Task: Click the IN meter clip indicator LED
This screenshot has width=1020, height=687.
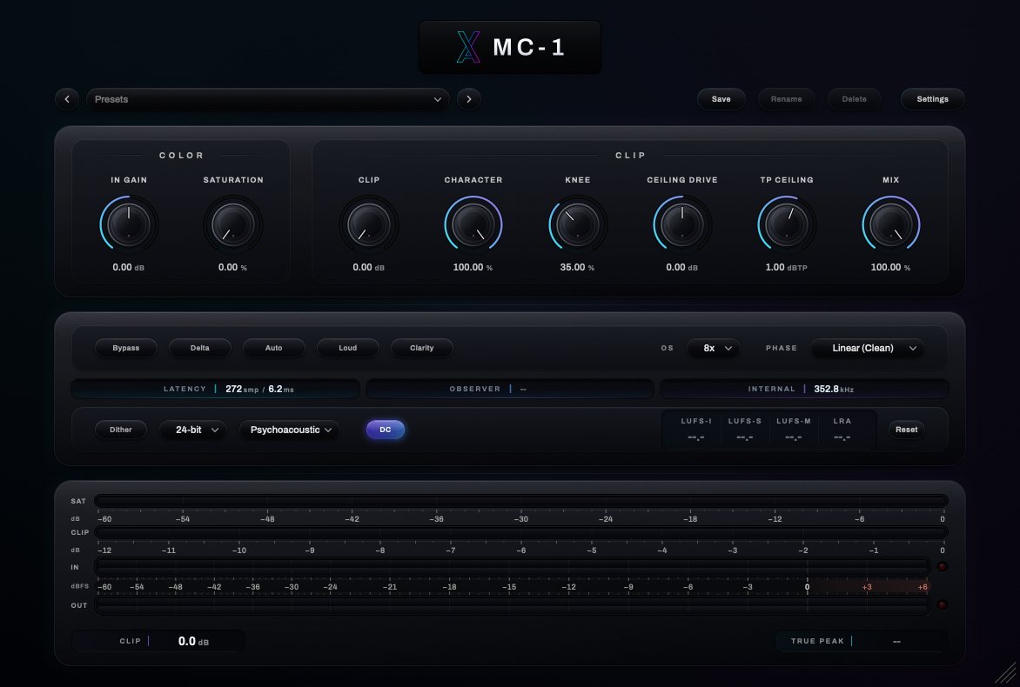Action: pyautogui.click(x=942, y=567)
